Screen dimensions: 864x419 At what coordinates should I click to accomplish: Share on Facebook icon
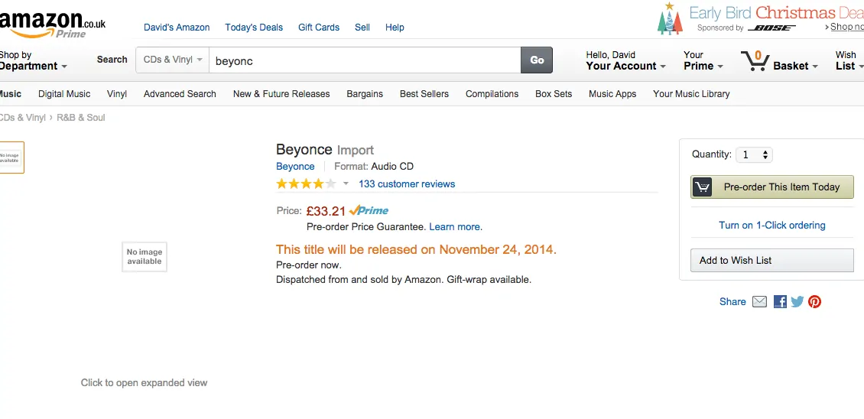tap(780, 302)
